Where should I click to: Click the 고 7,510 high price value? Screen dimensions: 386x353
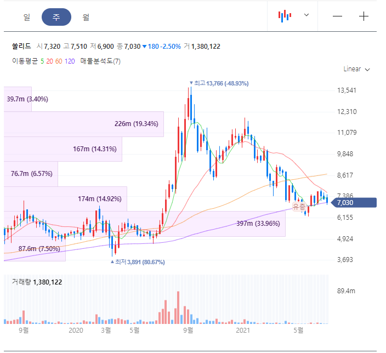click(x=75, y=47)
